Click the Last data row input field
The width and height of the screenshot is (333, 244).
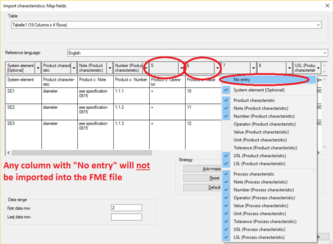coord(127,217)
